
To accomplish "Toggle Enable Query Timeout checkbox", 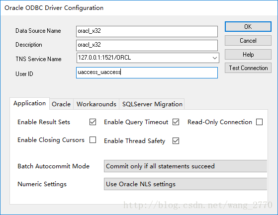I will [176, 122].
